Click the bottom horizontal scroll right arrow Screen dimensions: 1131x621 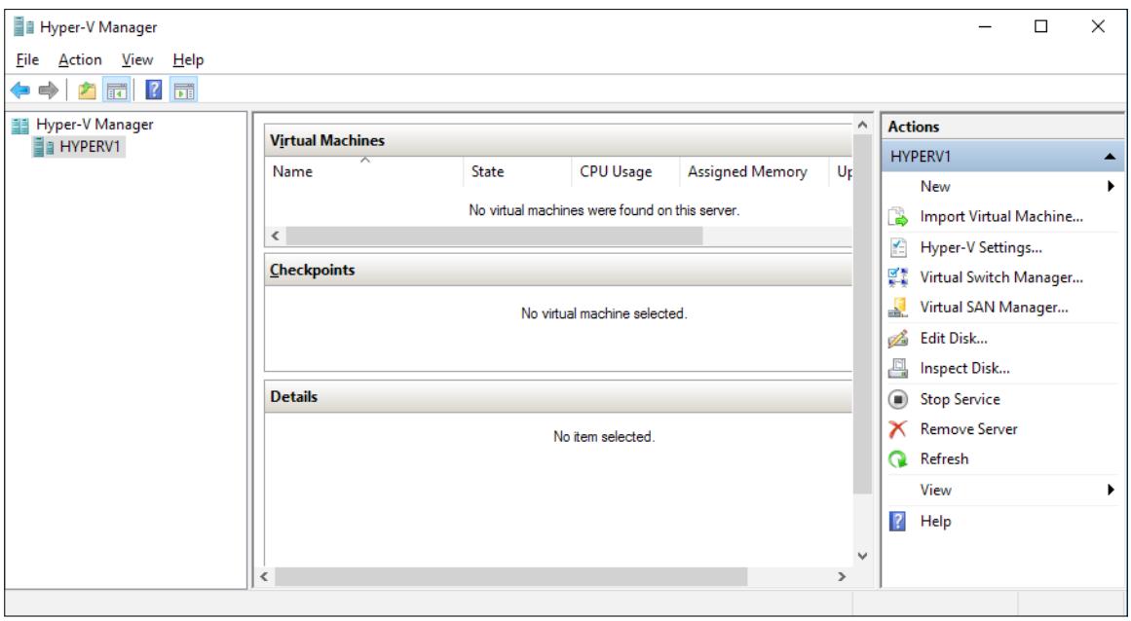pos(841,576)
